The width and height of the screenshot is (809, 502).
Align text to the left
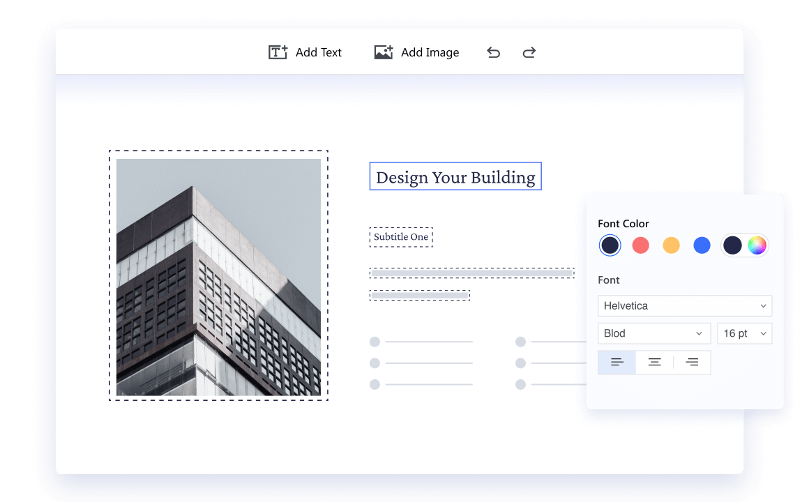pyautogui.click(x=617, y=362)
